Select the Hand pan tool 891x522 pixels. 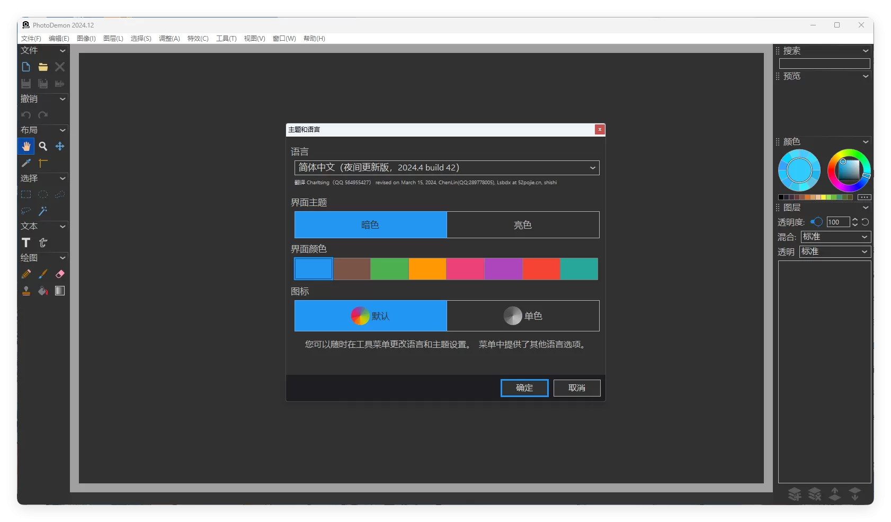tap(26, 146)
